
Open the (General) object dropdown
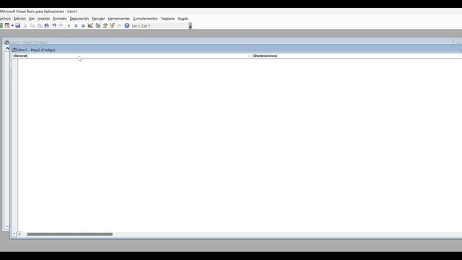pos(131,56)
